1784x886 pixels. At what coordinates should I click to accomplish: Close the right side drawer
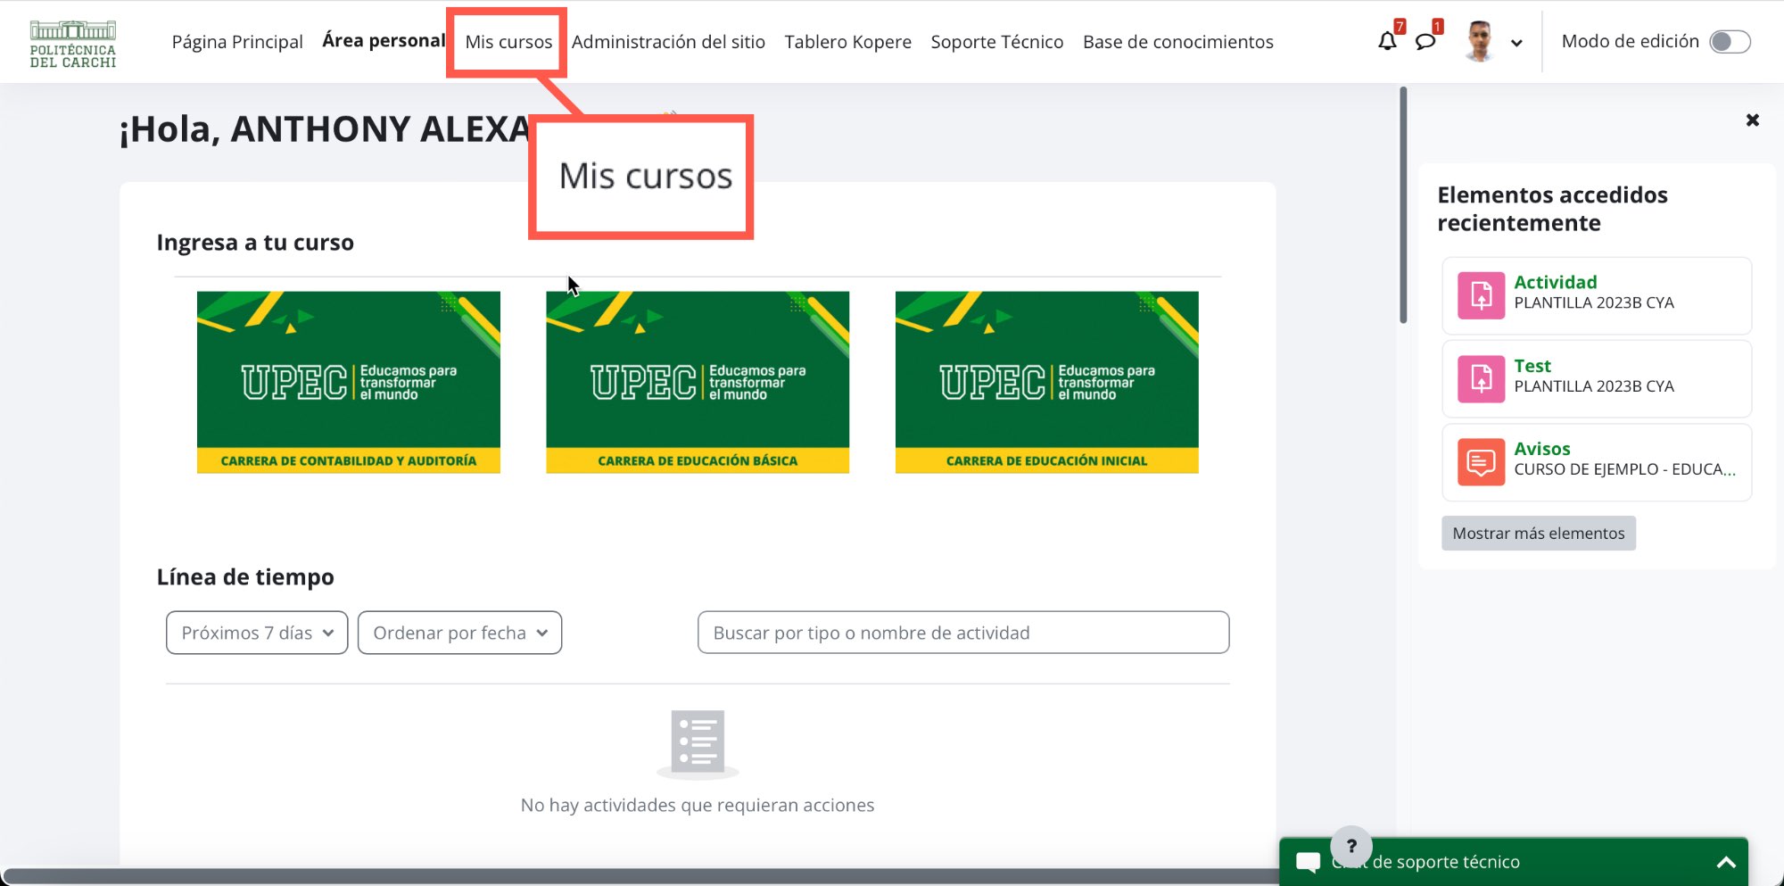[1752, 120]
